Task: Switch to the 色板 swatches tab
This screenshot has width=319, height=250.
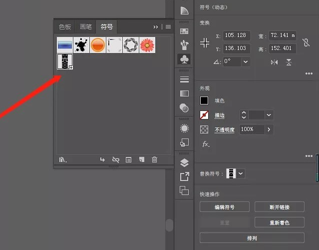Action: pos(65,26)
